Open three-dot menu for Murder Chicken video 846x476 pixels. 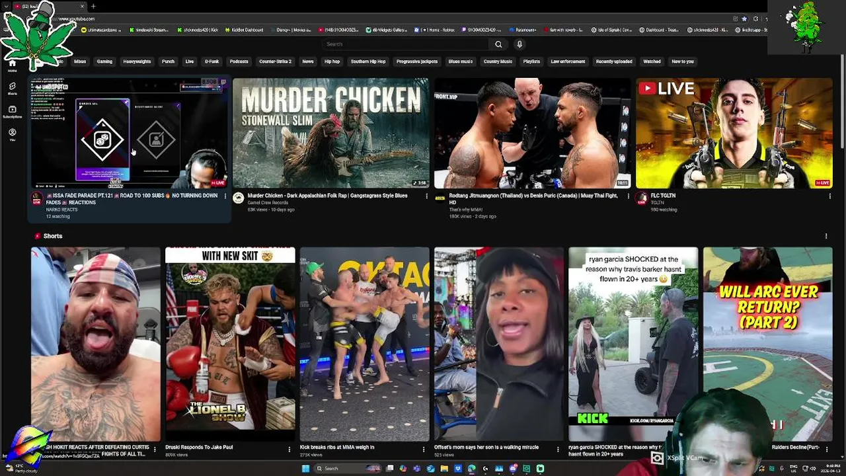click(426, 196)
